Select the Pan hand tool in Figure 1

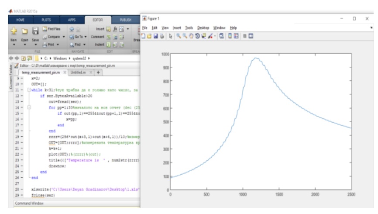pos(191,36)
